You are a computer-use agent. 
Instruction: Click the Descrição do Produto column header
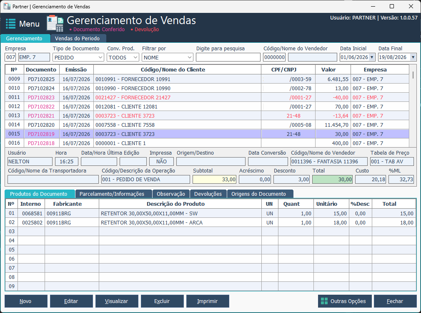(x=180, y=204)
